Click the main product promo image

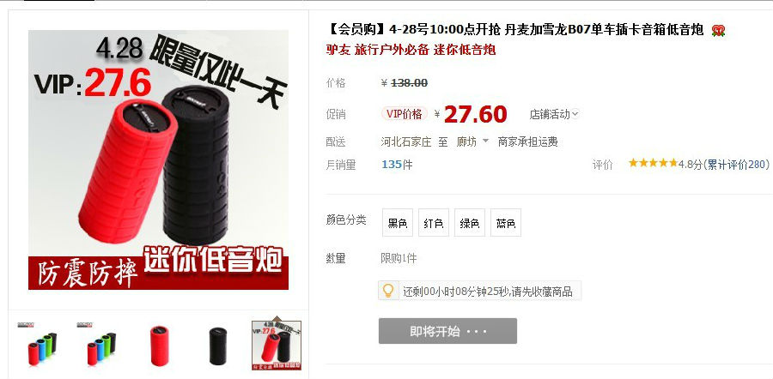(158, 160)
